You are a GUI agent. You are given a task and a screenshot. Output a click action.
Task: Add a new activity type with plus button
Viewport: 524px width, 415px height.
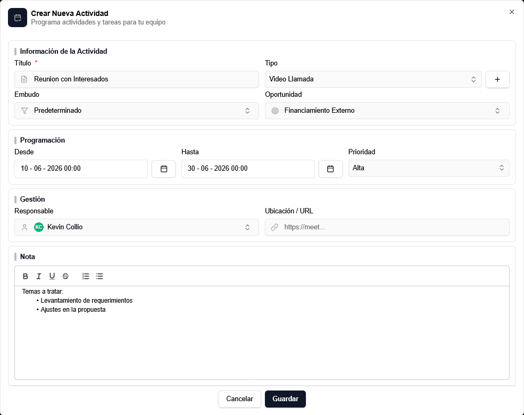tap(497, 79)
